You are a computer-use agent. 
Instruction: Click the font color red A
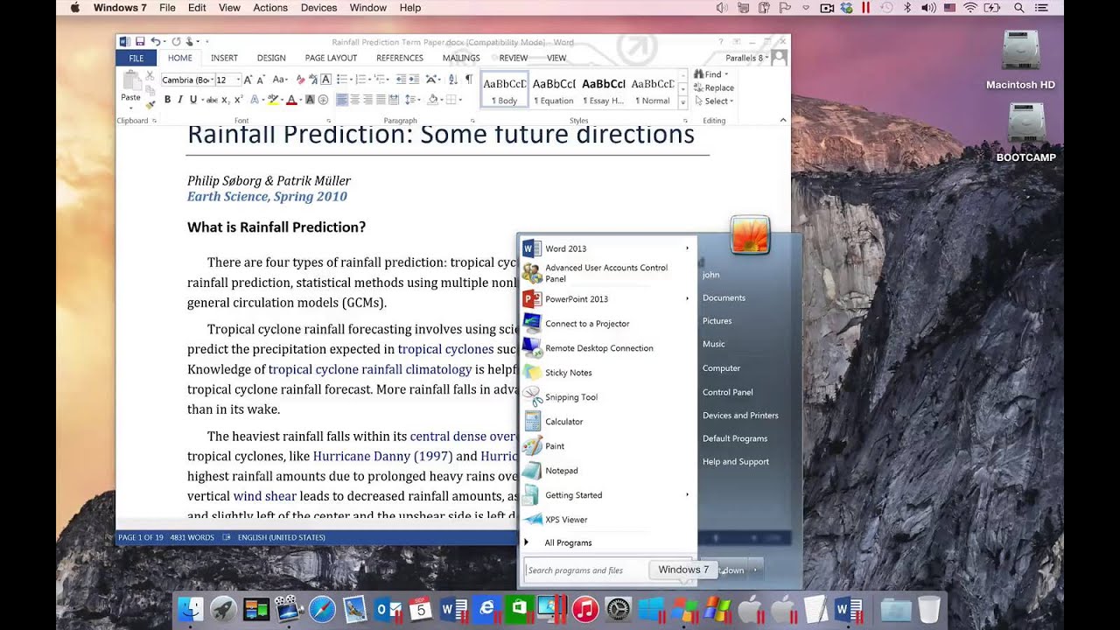pos(291,100)
